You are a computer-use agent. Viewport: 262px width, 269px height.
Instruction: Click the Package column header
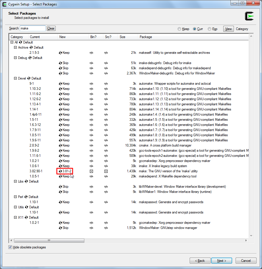point(193,37)
